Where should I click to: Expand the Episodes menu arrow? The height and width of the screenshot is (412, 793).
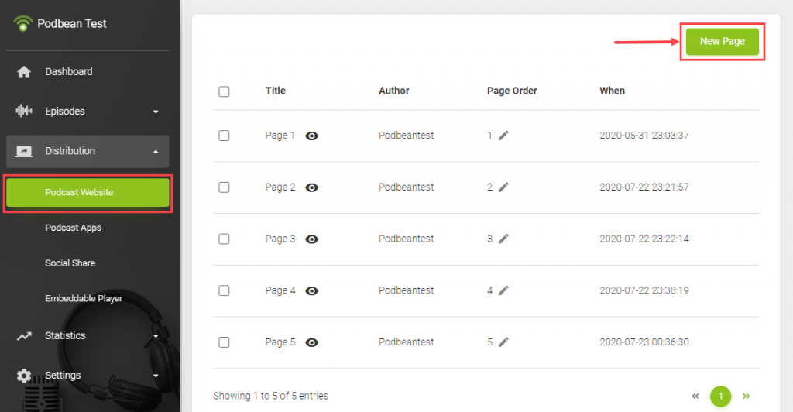(x=156, y=112)
